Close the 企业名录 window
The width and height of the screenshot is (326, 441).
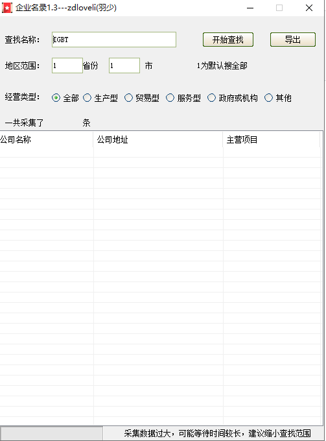click(x=309, y=8)
